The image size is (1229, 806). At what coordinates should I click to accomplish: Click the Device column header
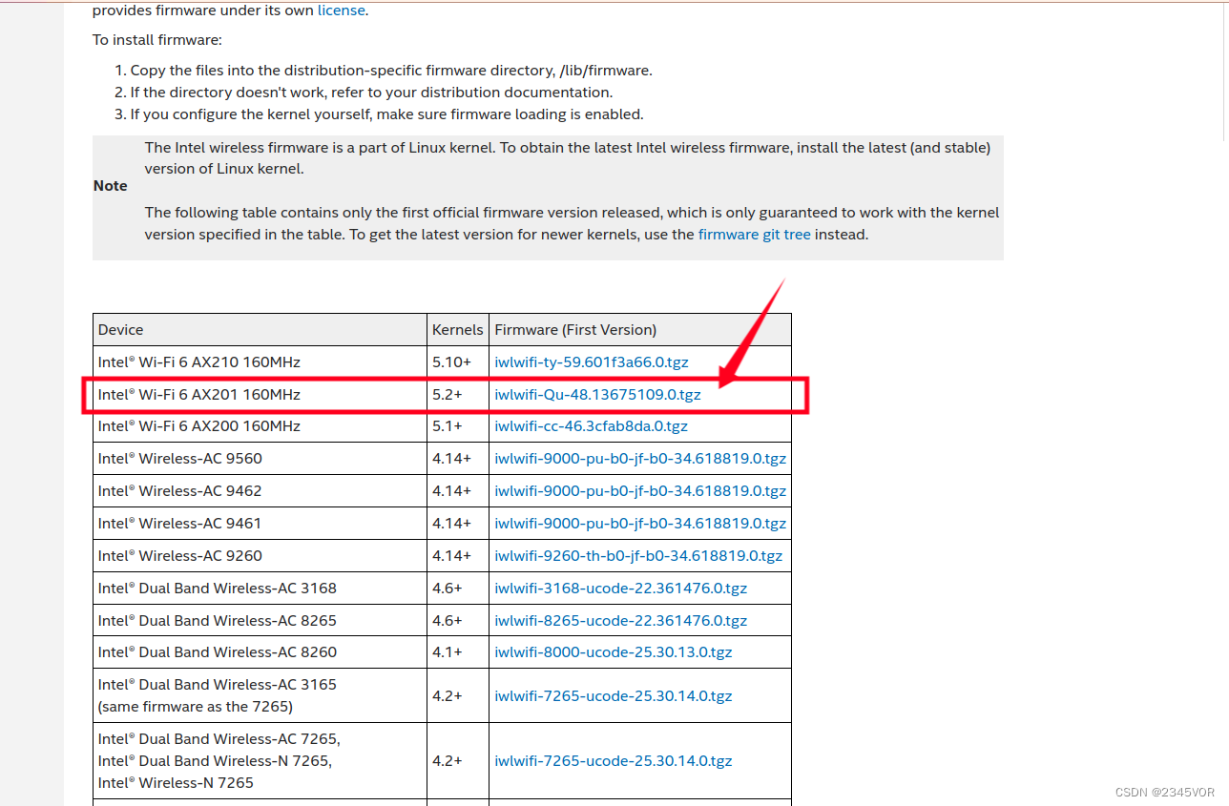click(x=260, y=330)
